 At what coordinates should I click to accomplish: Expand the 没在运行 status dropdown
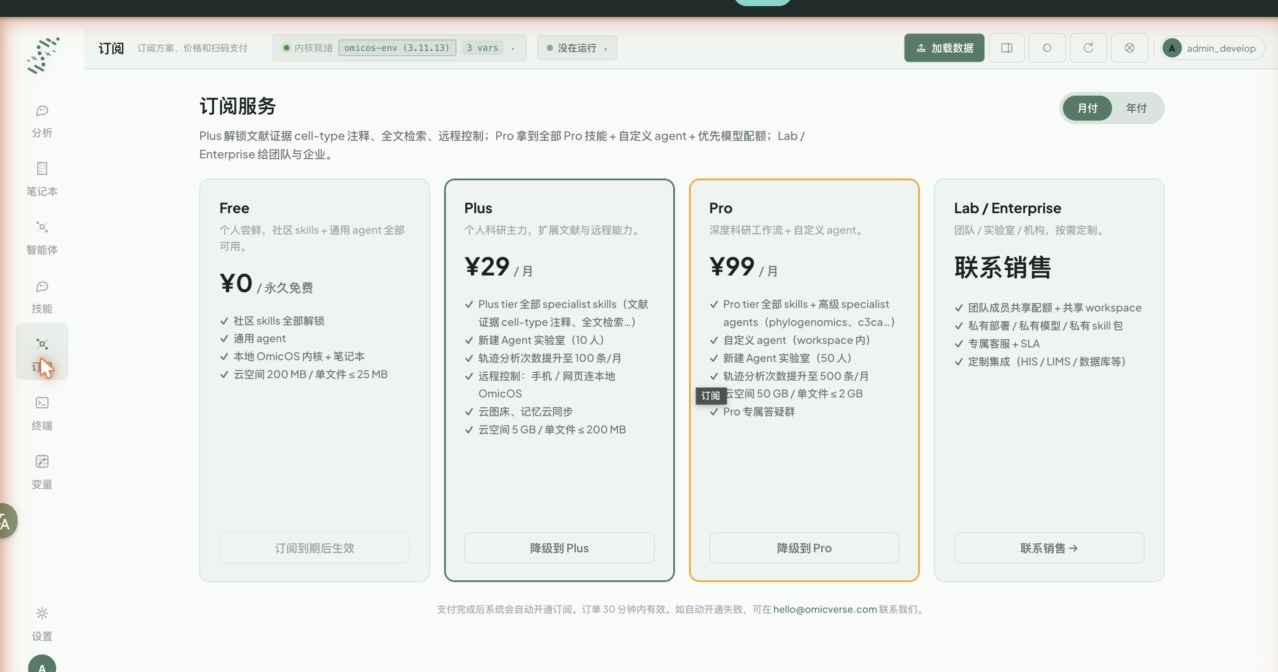[x=577, y=48]
